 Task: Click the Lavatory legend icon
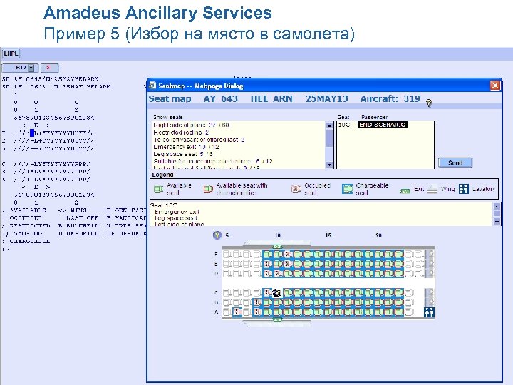[x=464, y=189]
